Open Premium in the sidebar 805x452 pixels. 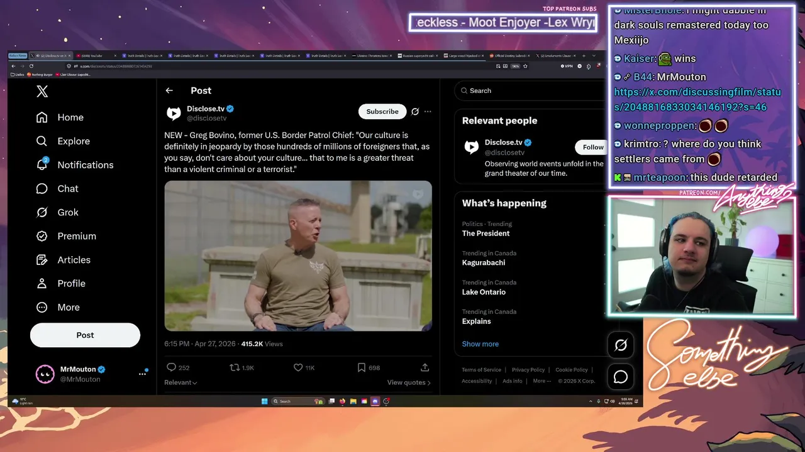pos(67,236)
